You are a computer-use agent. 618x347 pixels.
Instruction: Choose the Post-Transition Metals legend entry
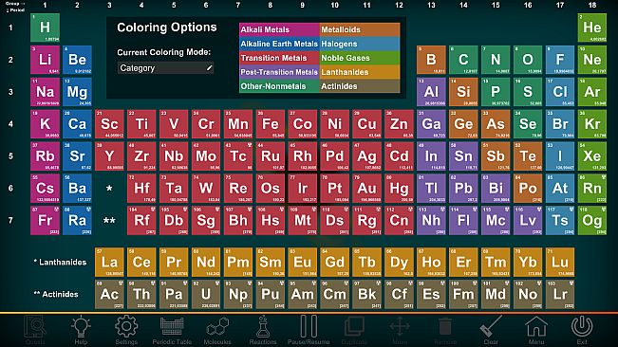279,72
